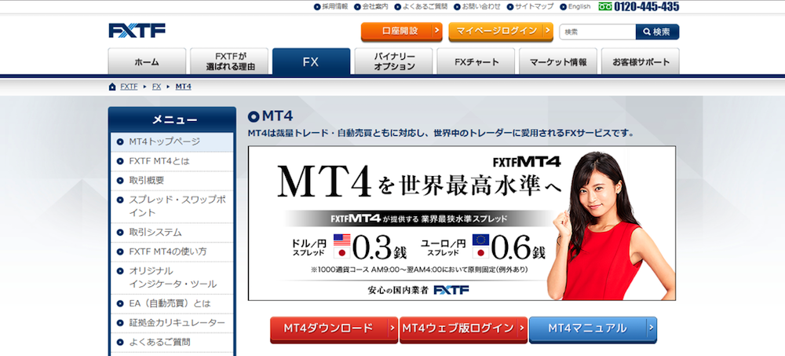Open FXチャート navigation tab
Screen dimensions: 785x356
[476, 61]
